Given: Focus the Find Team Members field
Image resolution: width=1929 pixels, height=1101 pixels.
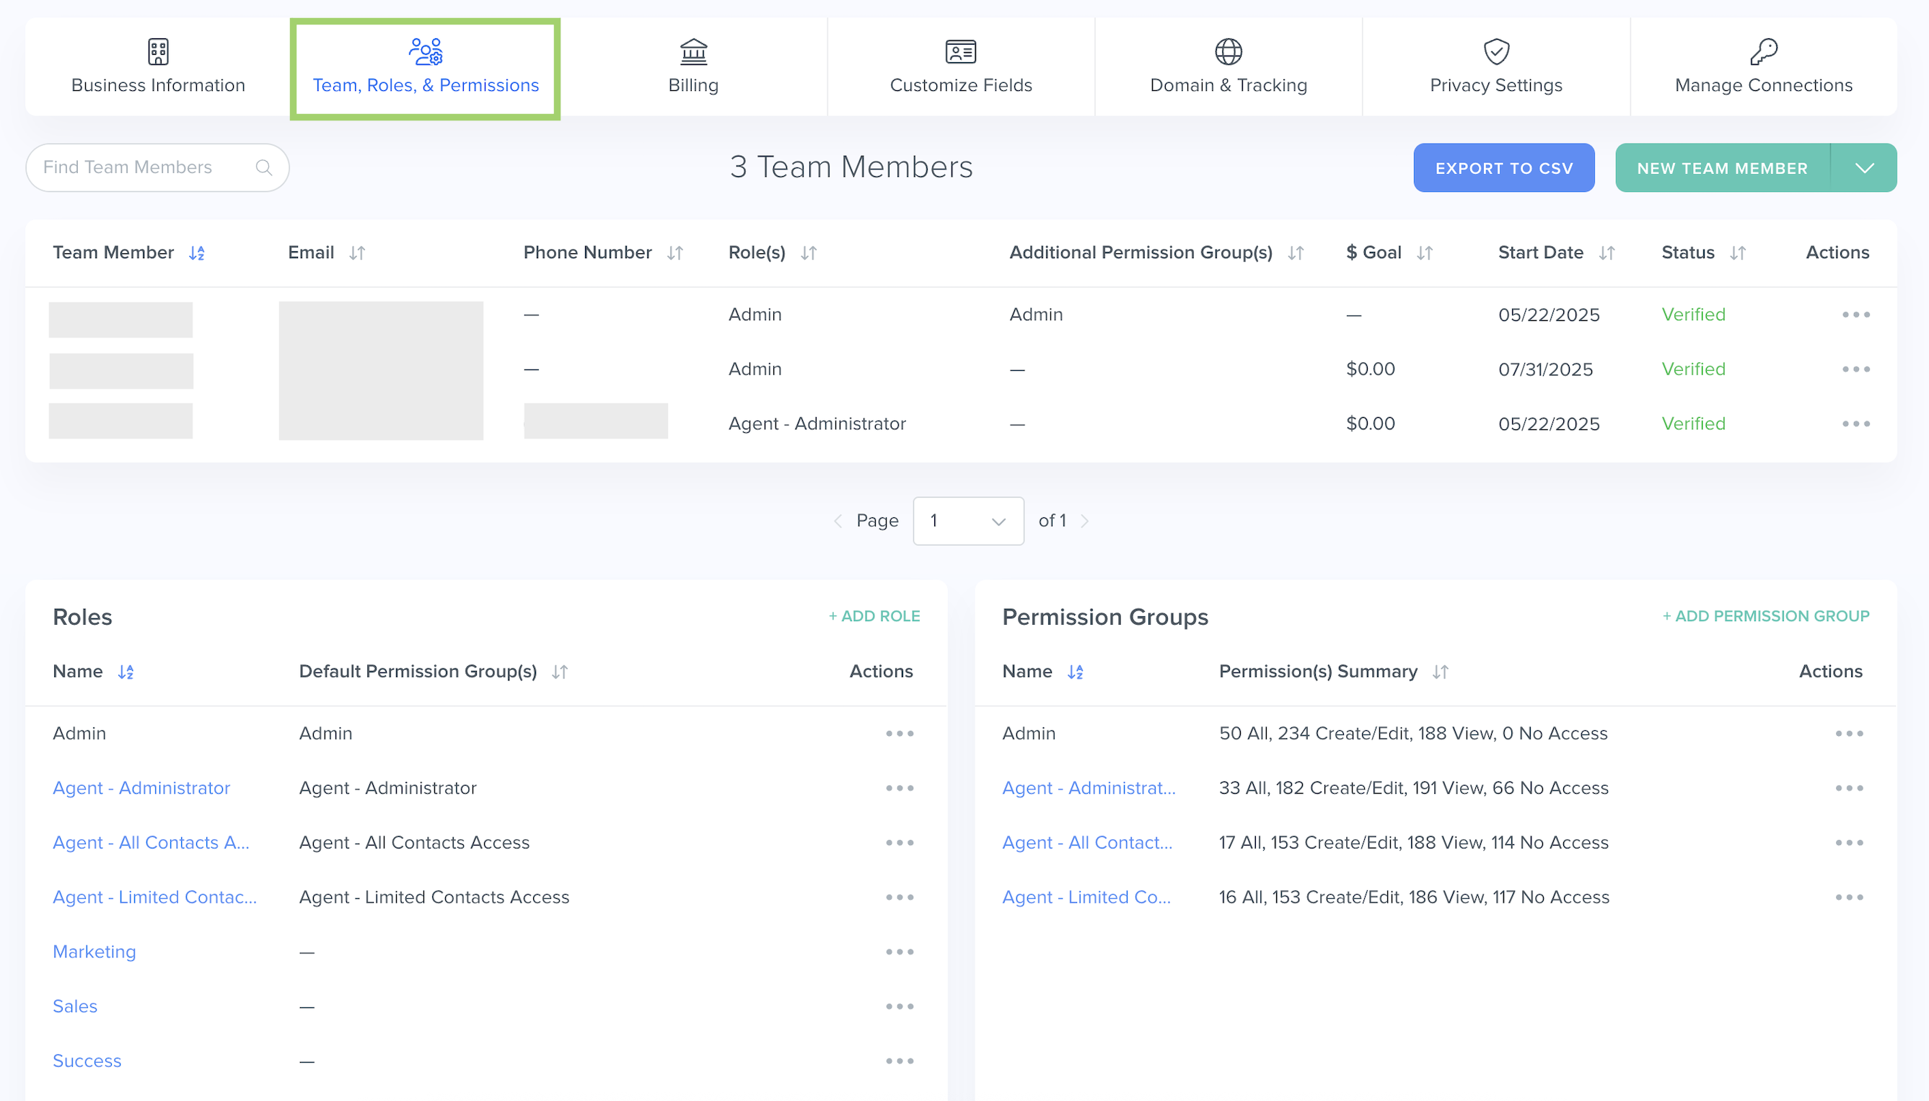Looking at the screenshot, I should 144,167.
